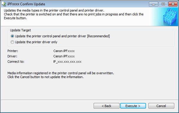Close the dialog with the red X
This screenshot has height=113, width=179.
coord(173,4)
